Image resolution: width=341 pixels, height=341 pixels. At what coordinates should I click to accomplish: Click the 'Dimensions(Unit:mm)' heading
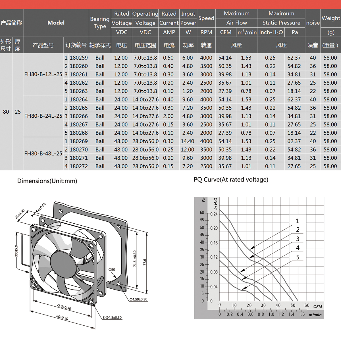[x=47, y=181]
